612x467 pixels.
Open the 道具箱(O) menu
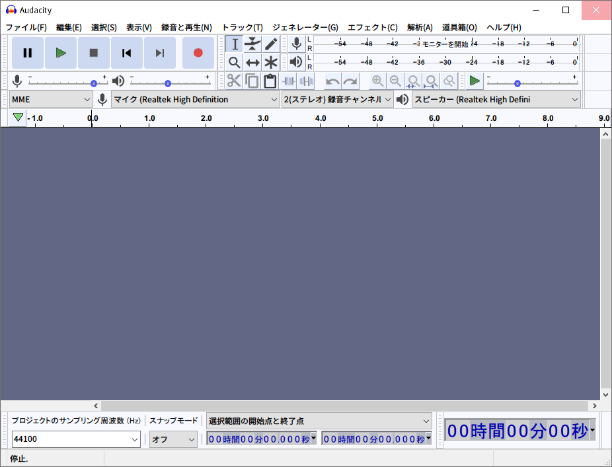point(459,27)
